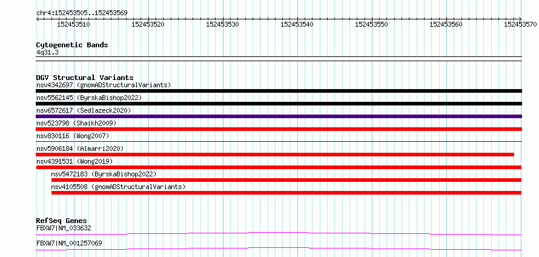Open variant label nsv4105508 (gnomADStructuralVariants)
539x257 pixels.
click(118, 187)
